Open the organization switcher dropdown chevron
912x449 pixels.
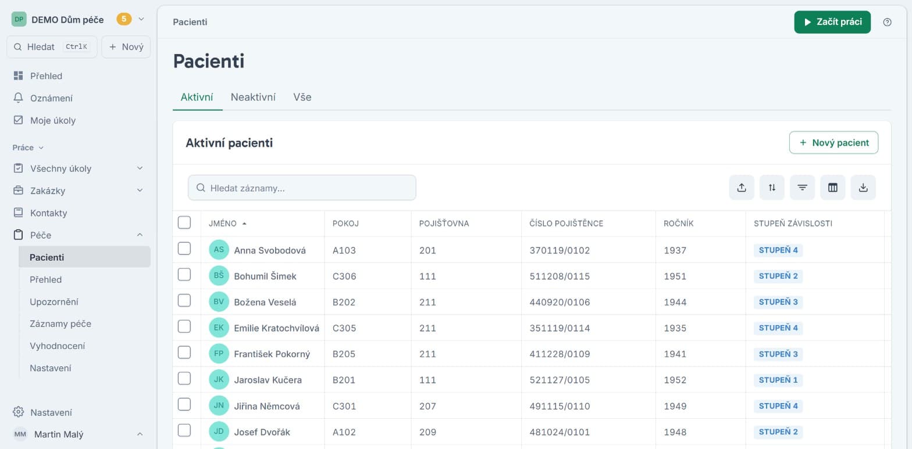[x=141, y=19]
